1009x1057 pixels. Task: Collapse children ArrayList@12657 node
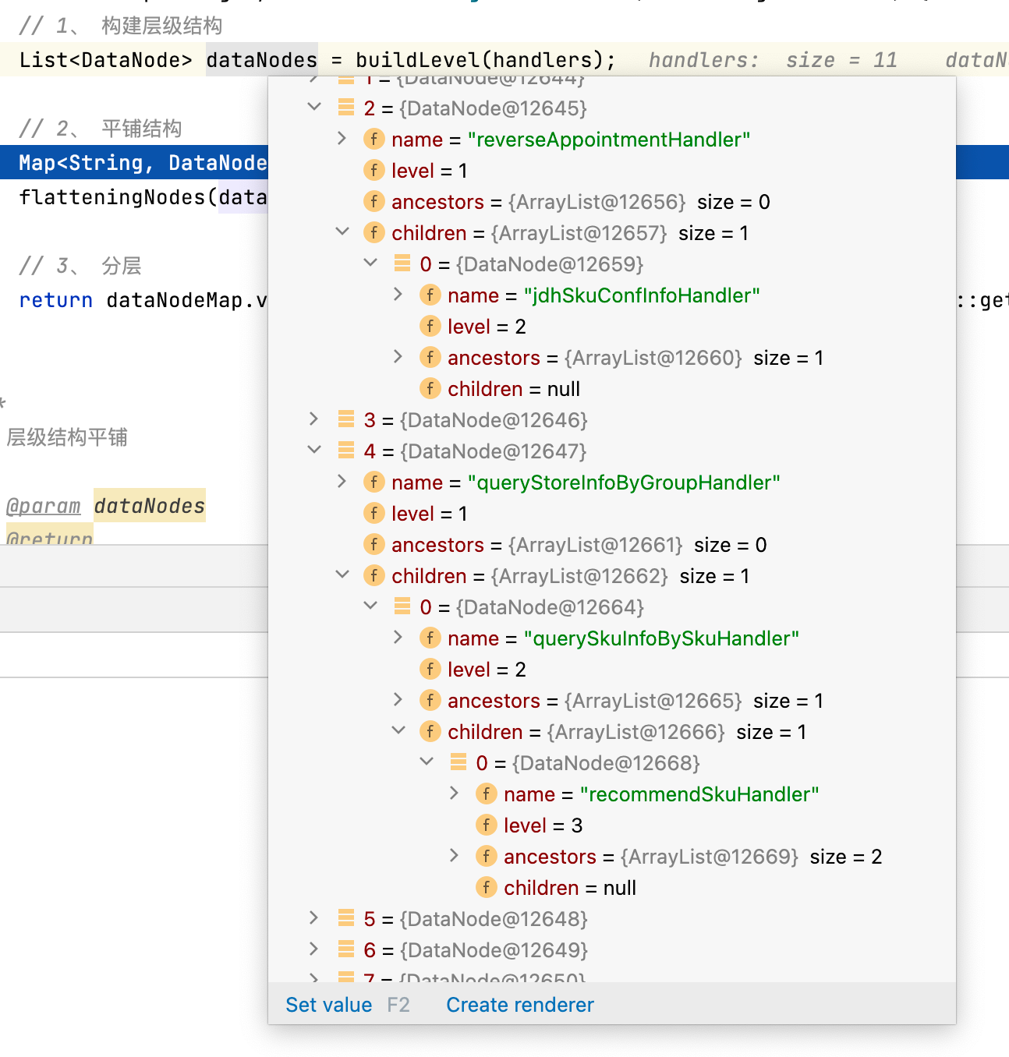coord(342,232)
